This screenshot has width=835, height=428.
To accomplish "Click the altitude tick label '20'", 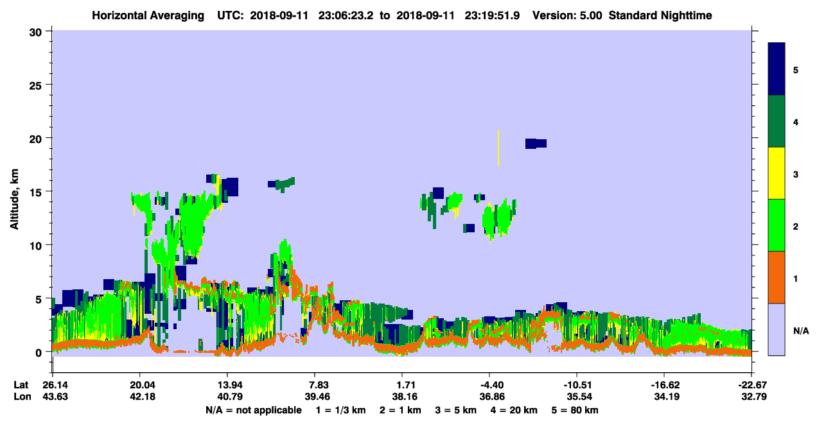I will pos(37,139).
